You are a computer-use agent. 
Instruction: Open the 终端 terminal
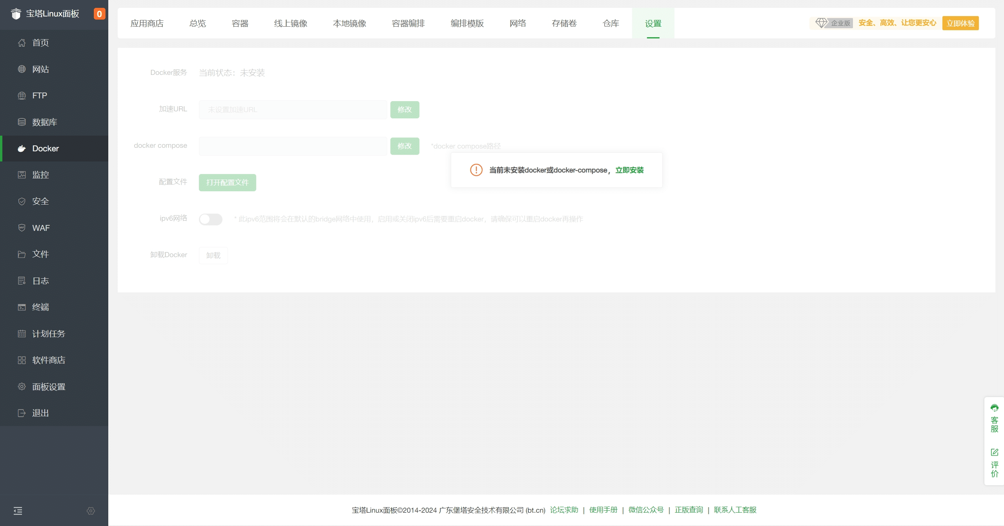(x=40, y=307)
